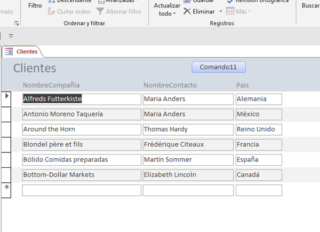Screen dimensions: 320x232
Task: Click the Martín Sommer contact field
Action: click(188, 160)
